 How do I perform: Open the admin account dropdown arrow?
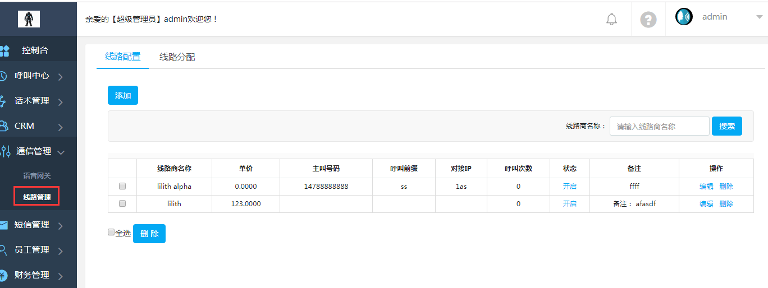(759, 17)
